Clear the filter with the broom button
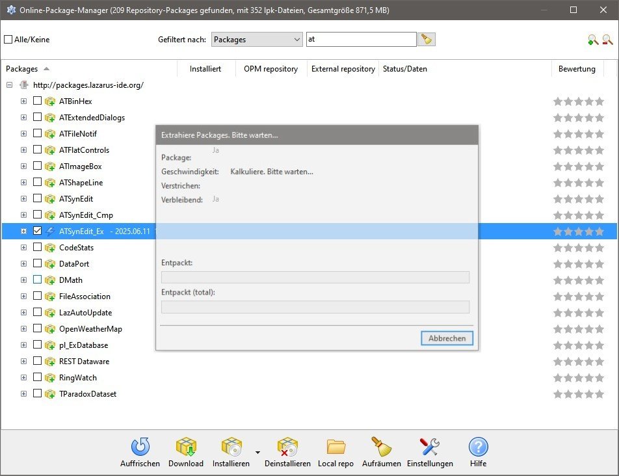 [x=427, y=40]
